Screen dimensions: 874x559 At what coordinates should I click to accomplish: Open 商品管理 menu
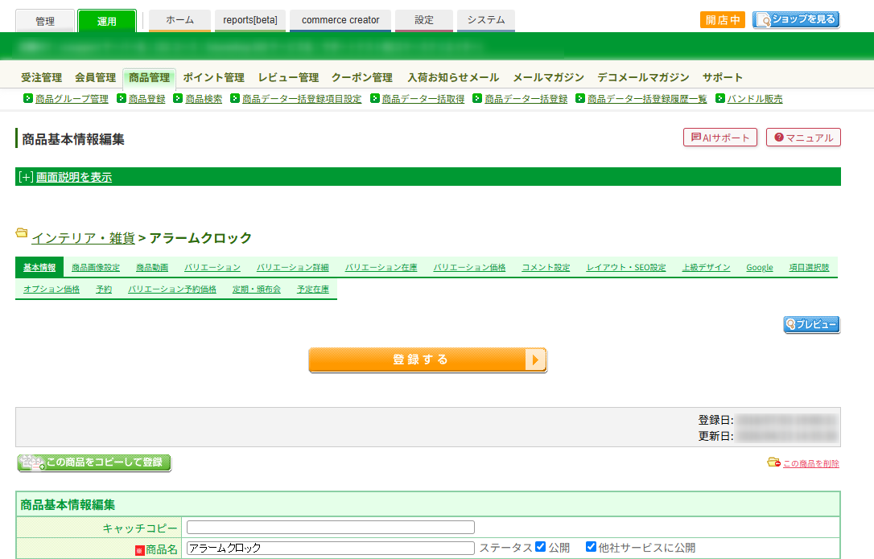point(150,77)
